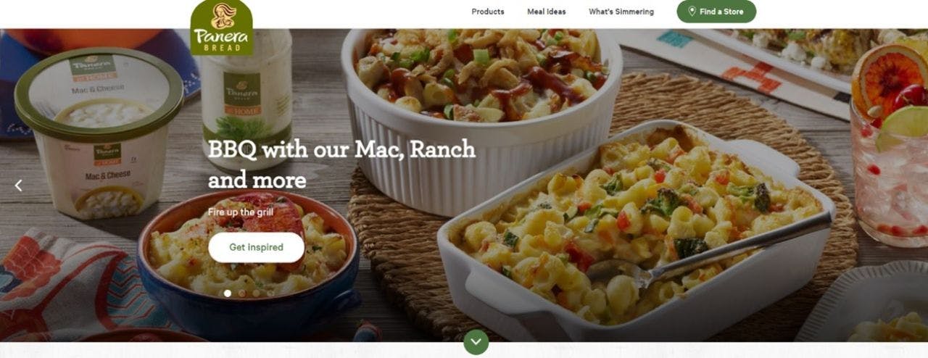Image resolution: width=928 pixels, height=358 pixels.
Task: Click the green down chevron circle
Action: coord(476,342)
